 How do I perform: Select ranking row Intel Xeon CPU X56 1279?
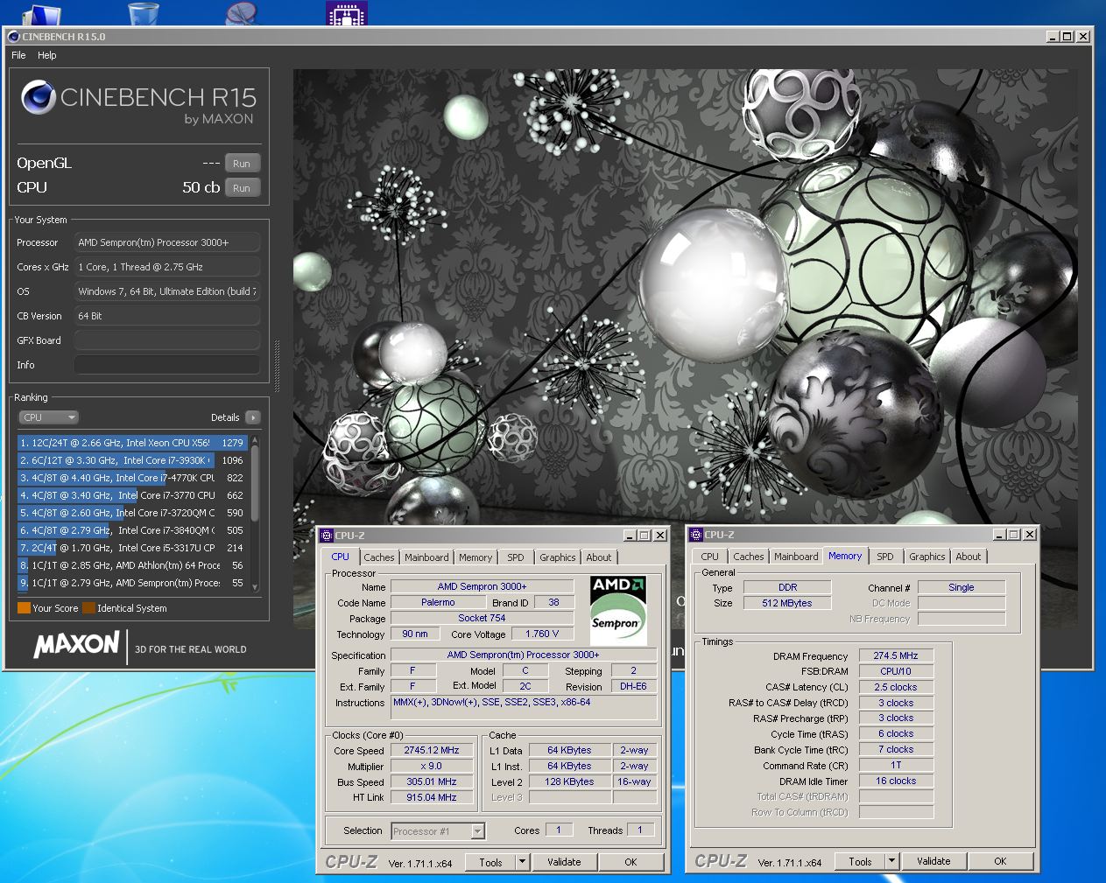pyautogui.click(x=132, y=443)
